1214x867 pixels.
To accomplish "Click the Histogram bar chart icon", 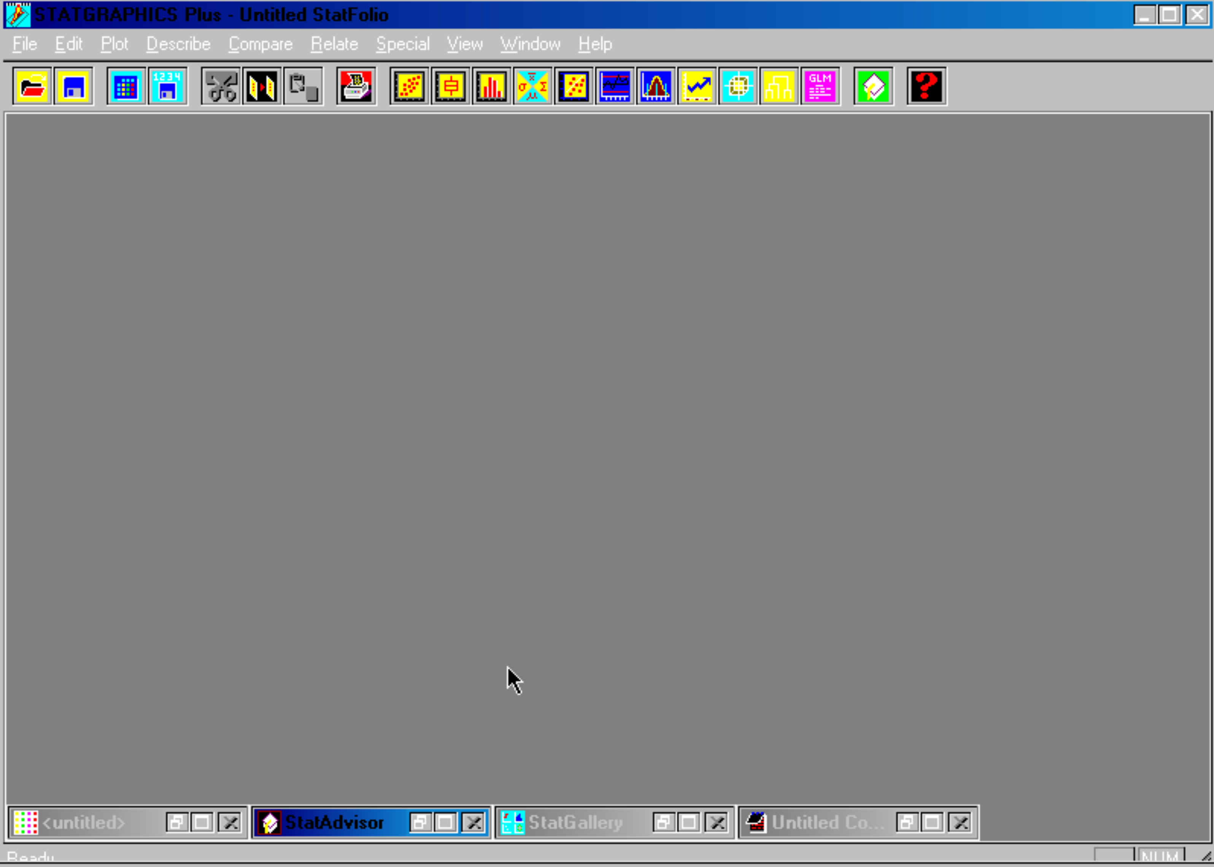I will coord(492,86).
